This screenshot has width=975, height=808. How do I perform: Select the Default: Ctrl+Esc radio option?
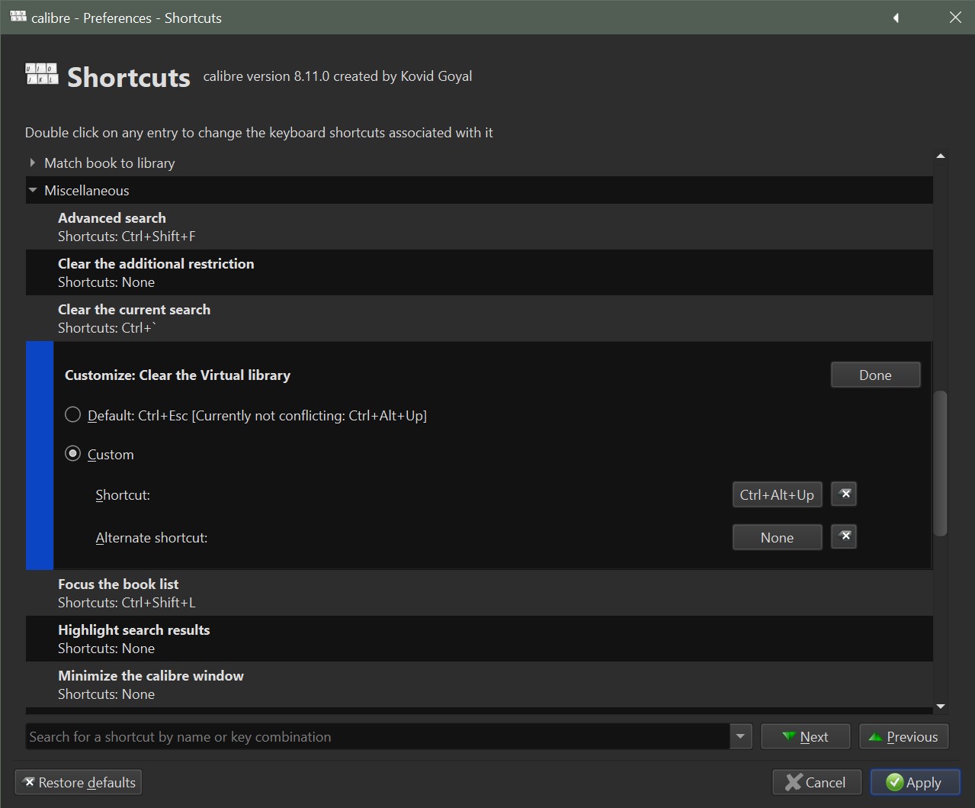pyautogui.click(x=73, y=415)
